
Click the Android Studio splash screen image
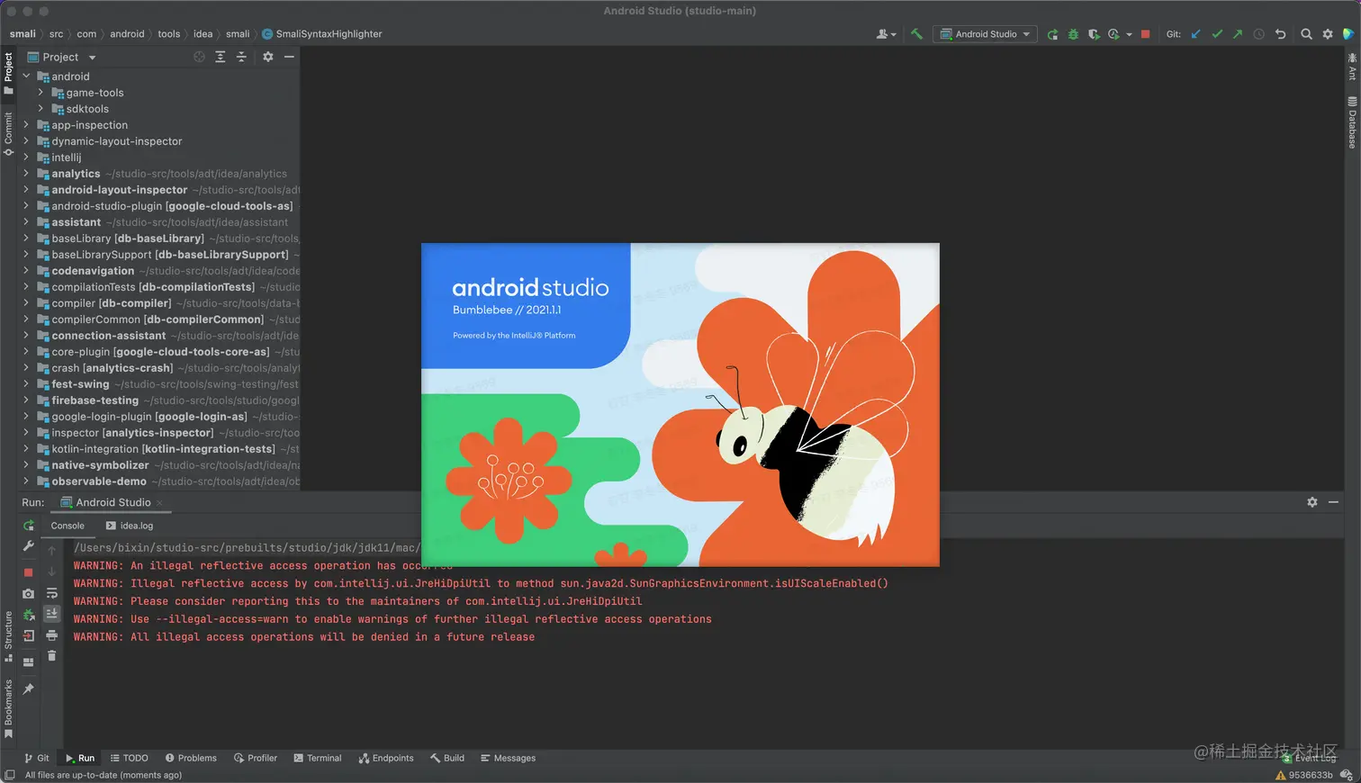pyautogui.click(x=680, y=404)
